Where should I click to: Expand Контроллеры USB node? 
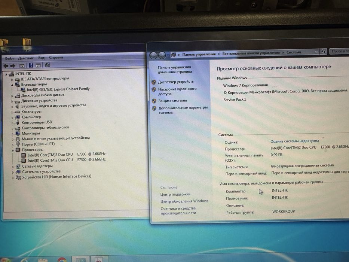(12, 123)
